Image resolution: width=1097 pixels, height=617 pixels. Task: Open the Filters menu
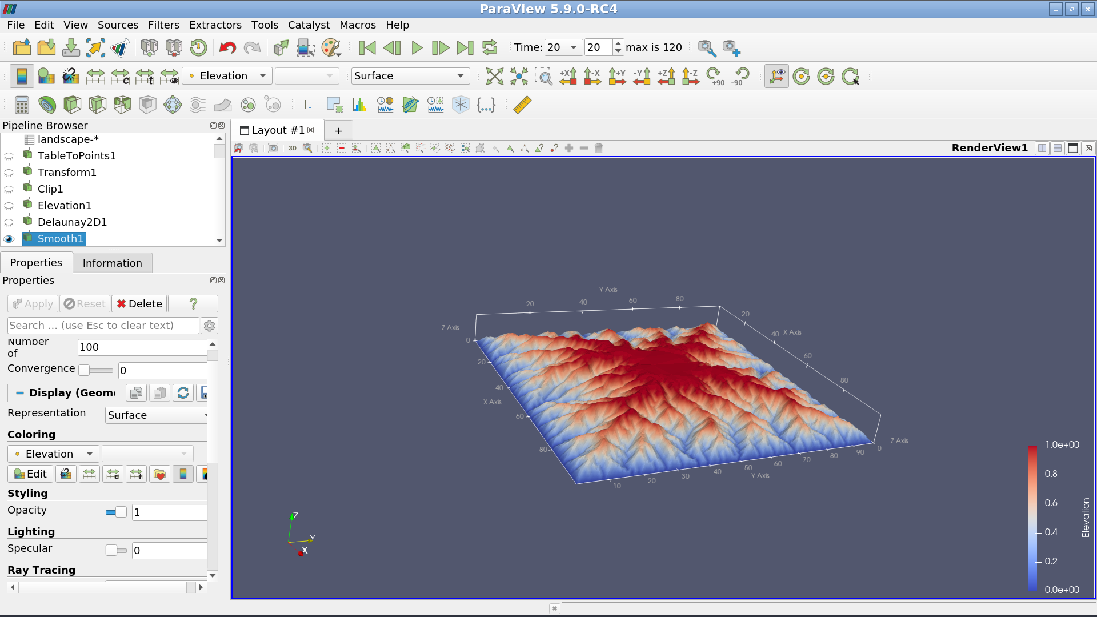[163, 25]
